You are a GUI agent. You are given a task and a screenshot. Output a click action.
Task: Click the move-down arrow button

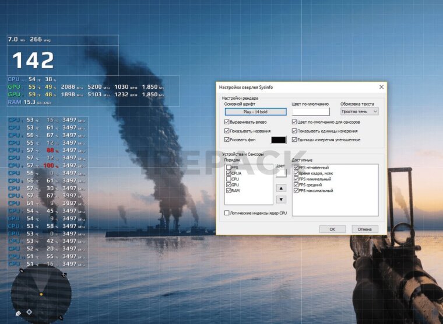tap(282, 199)
